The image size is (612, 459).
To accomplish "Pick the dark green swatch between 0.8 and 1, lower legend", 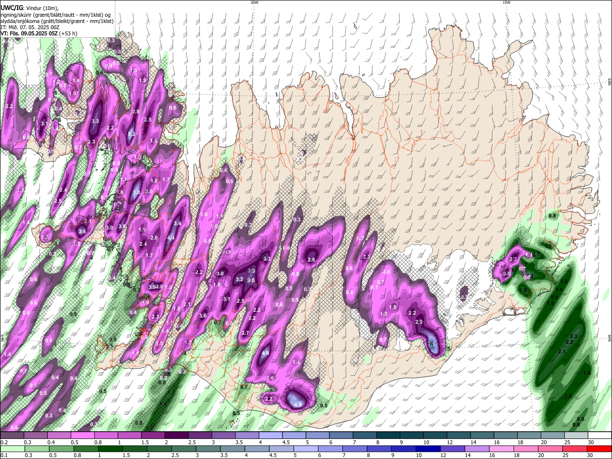I will pyautogui.click(x=85, y=448).
